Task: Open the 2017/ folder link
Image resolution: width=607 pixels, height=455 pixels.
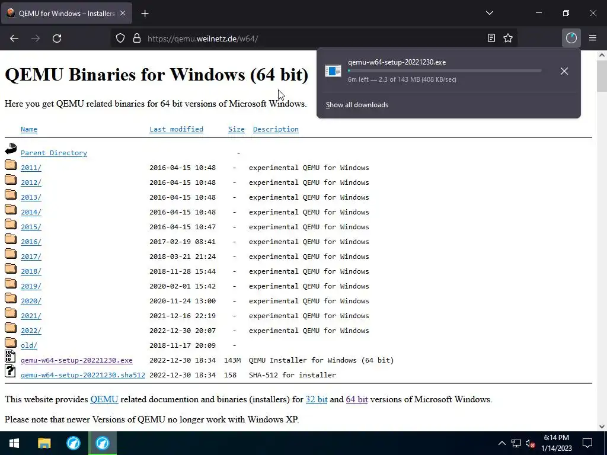Action: (x=31, y=257)
